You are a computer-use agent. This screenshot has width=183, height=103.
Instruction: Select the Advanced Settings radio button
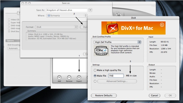point(95,81)
